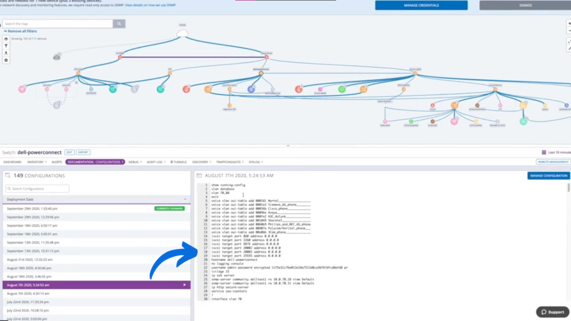Select September 13th 2020, 10:31:12 pm configuration

tap(96, 251)
